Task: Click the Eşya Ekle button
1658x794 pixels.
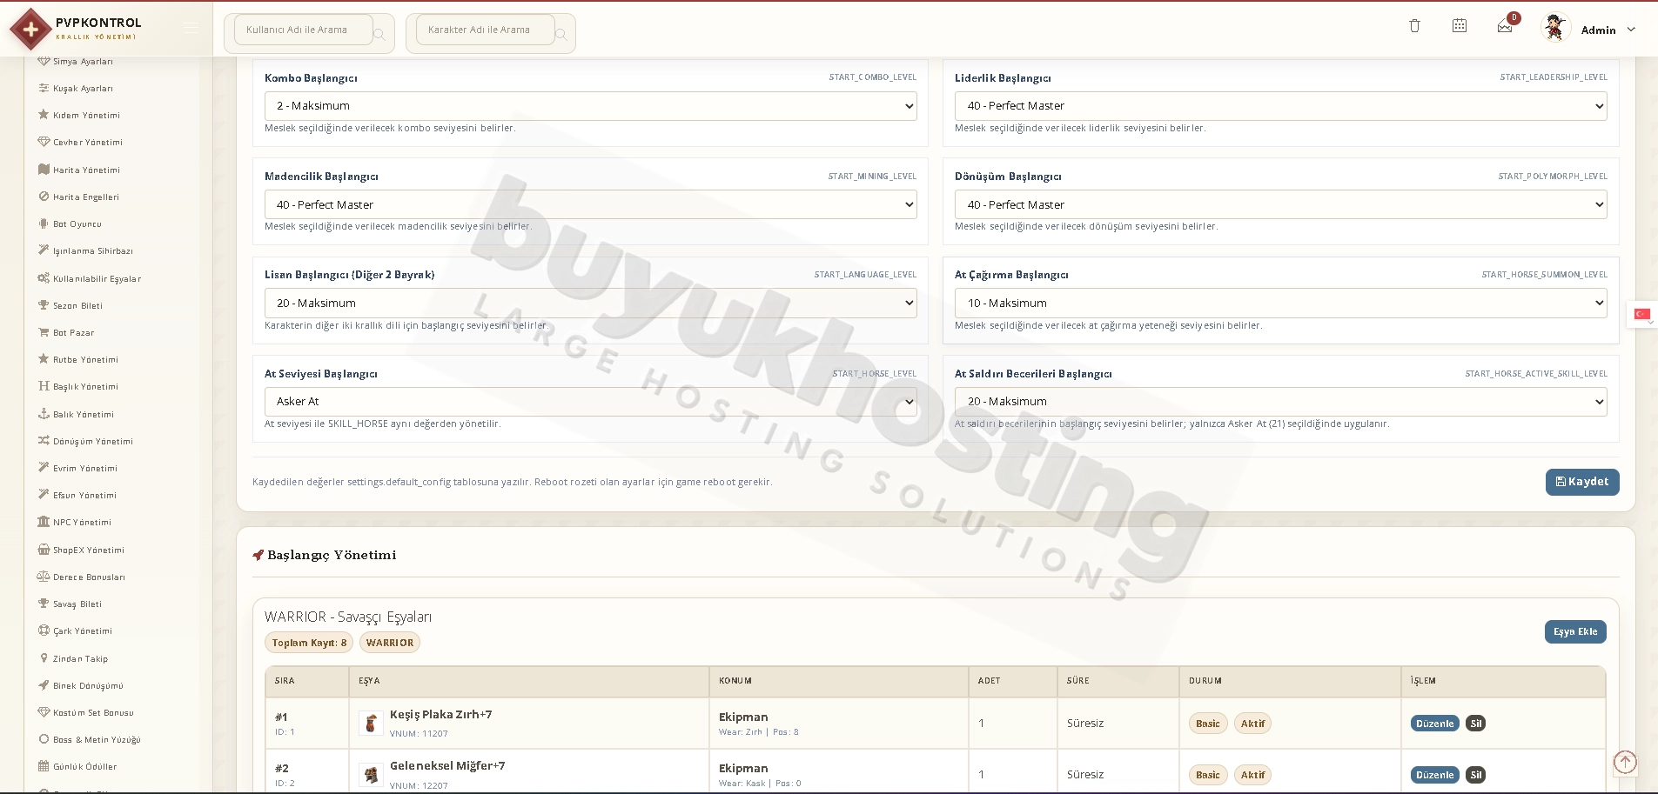Action: [1575, 631]
